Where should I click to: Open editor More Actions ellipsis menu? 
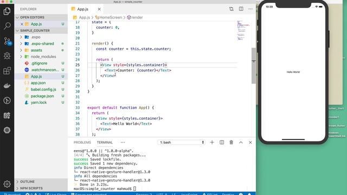(x=250, y=9)
